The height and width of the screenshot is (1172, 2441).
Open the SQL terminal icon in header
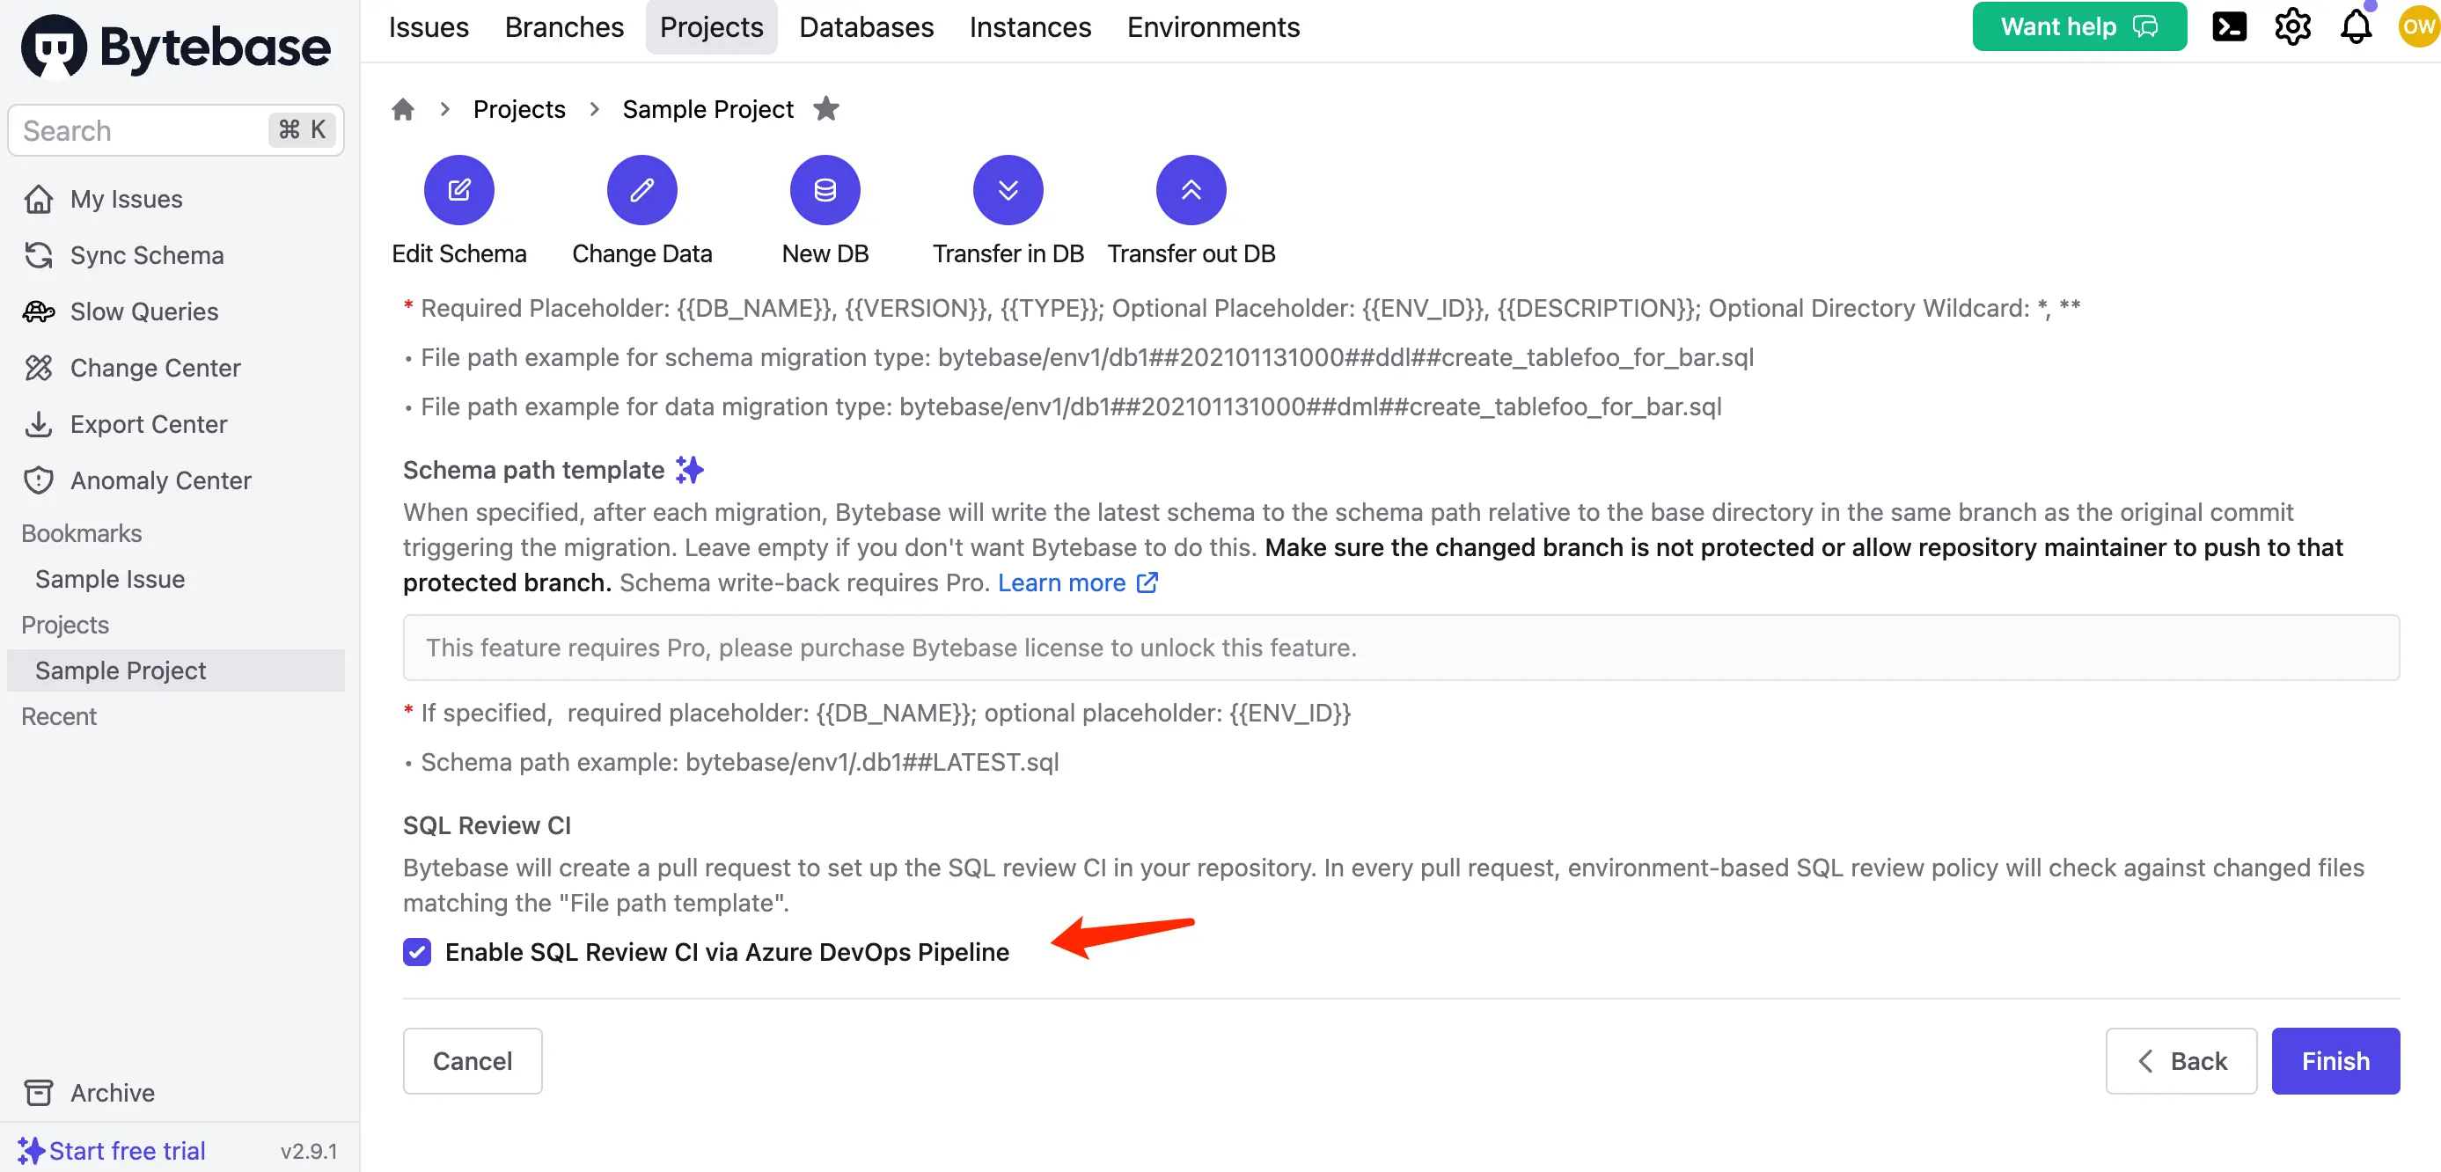pyautogui.click(x=2229, y=26)
